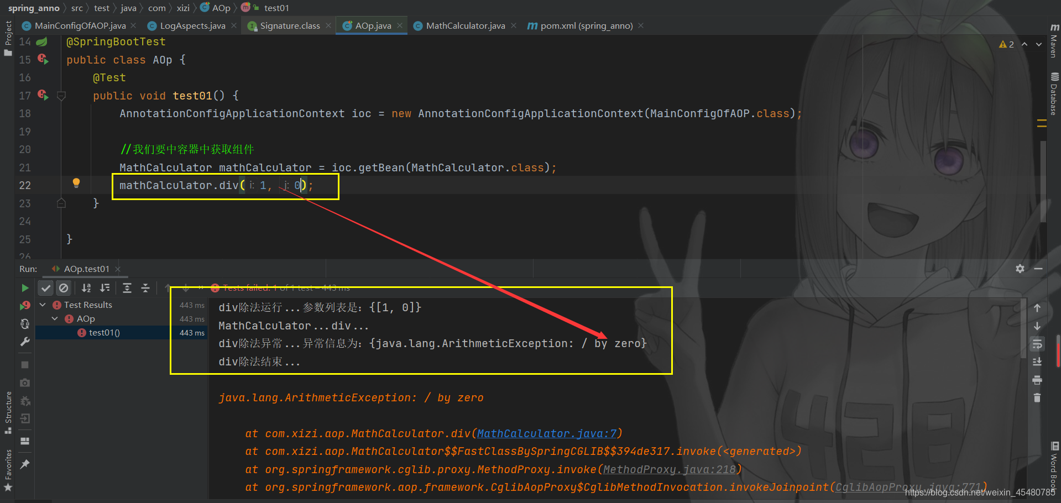The image size is (1061, 503).
Task: Open the Maven side panel
Action: 1054,41
